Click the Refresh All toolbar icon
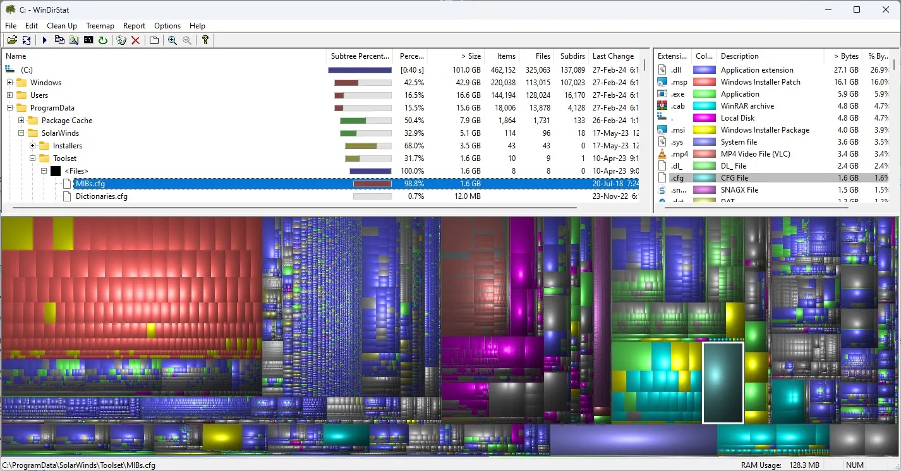 point(27,40)
